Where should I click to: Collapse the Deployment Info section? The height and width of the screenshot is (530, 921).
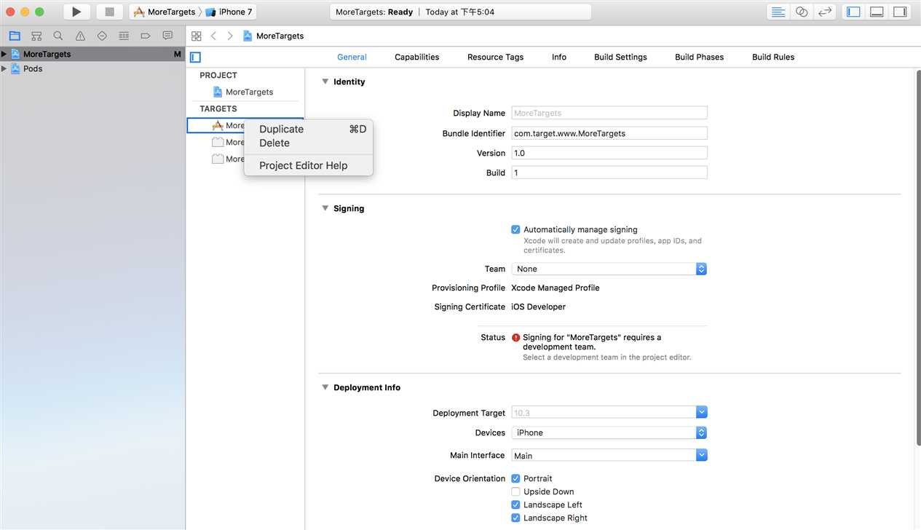(325, 387)
